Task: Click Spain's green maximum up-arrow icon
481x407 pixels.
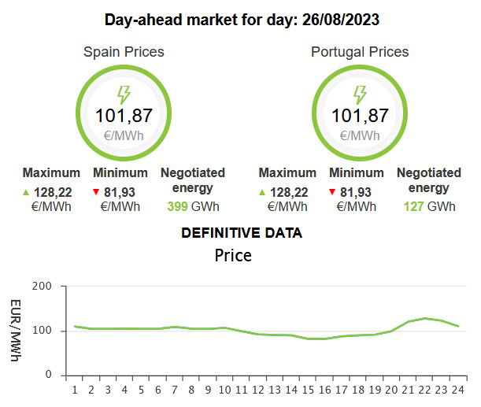Action: [26, 192]
